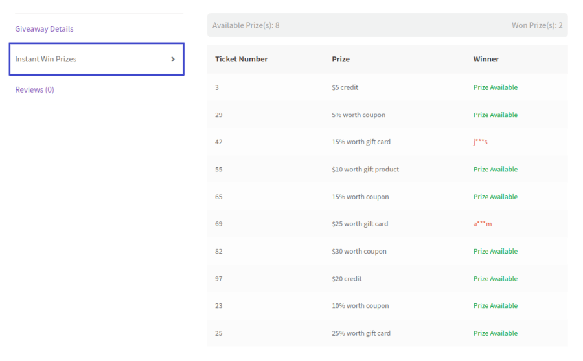Click the Won Prize(s): 2 counter
583x361 pixels.
click(537, 25)
